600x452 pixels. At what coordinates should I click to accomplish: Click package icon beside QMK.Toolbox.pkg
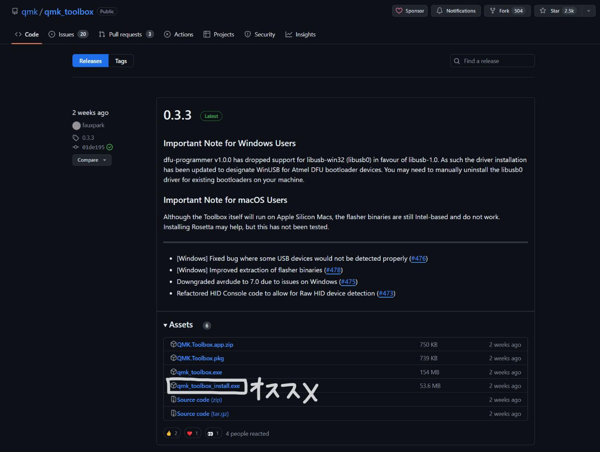tap(174, 358)
